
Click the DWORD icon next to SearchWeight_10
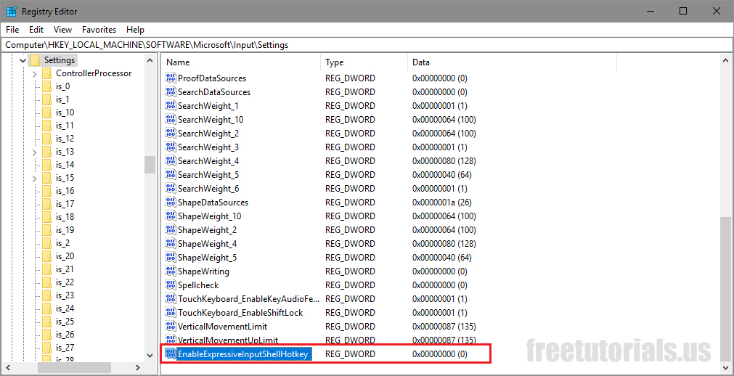pos(171,119)
